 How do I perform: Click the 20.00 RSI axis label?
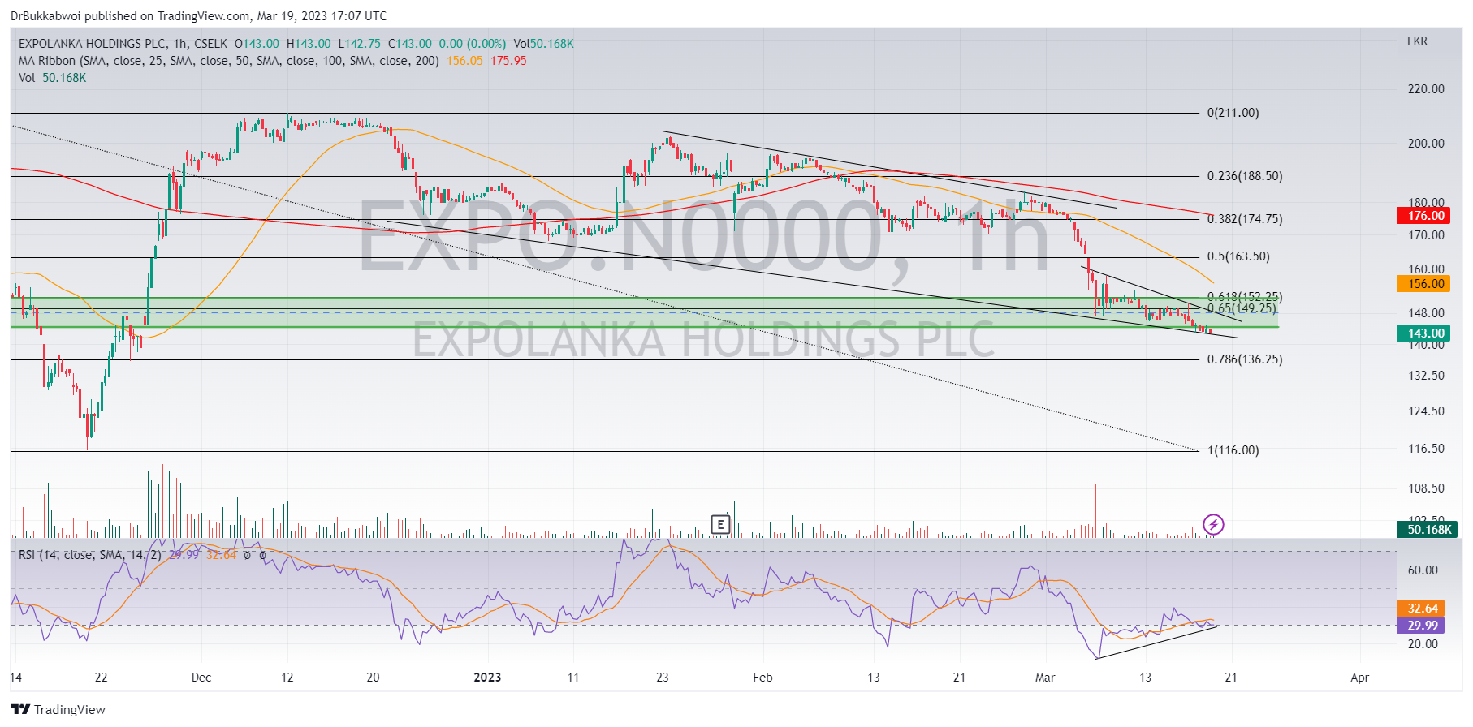[x=1423, y=644]
